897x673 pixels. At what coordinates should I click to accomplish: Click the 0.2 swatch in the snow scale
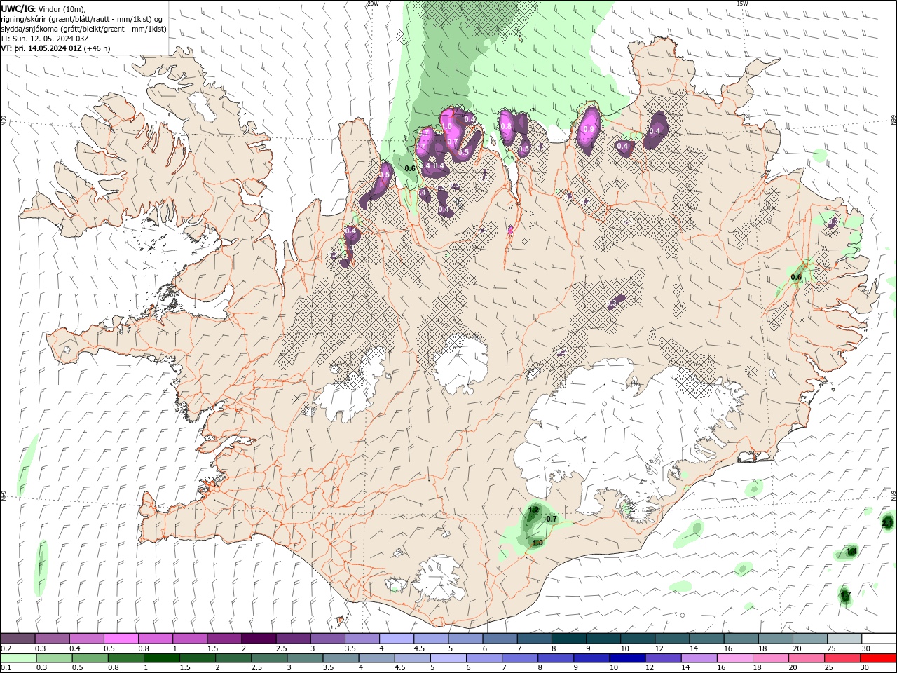pos(18,638)
